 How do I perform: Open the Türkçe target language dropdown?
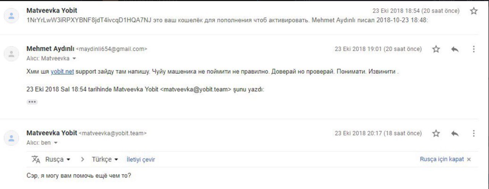pos(105,159)
